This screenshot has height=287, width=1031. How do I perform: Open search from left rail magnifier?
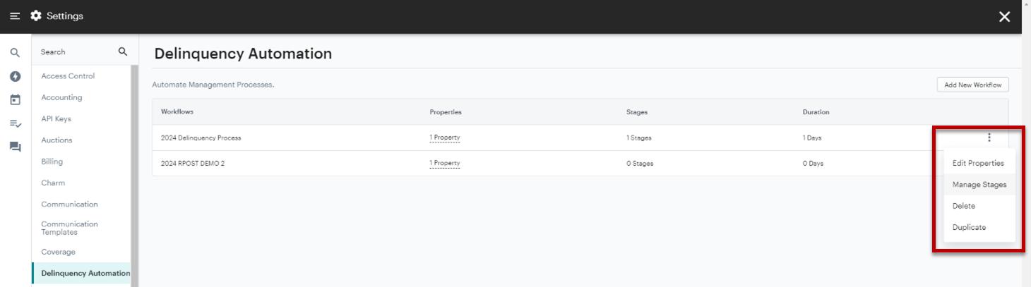point(15,52)
